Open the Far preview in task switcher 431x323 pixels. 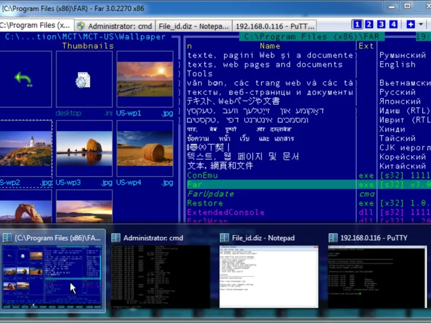pyautogui.click(x=52, y=277)
